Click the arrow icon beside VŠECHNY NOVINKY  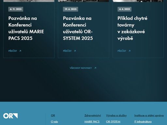95,68
